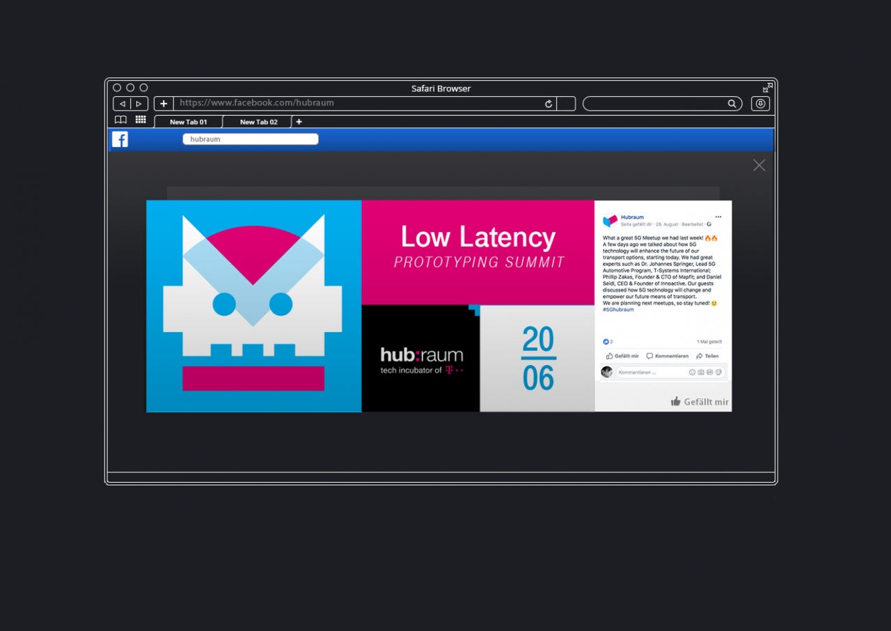Close the photo viewer with the X
The width and height of the screenshot is (891, 631).
759,165
